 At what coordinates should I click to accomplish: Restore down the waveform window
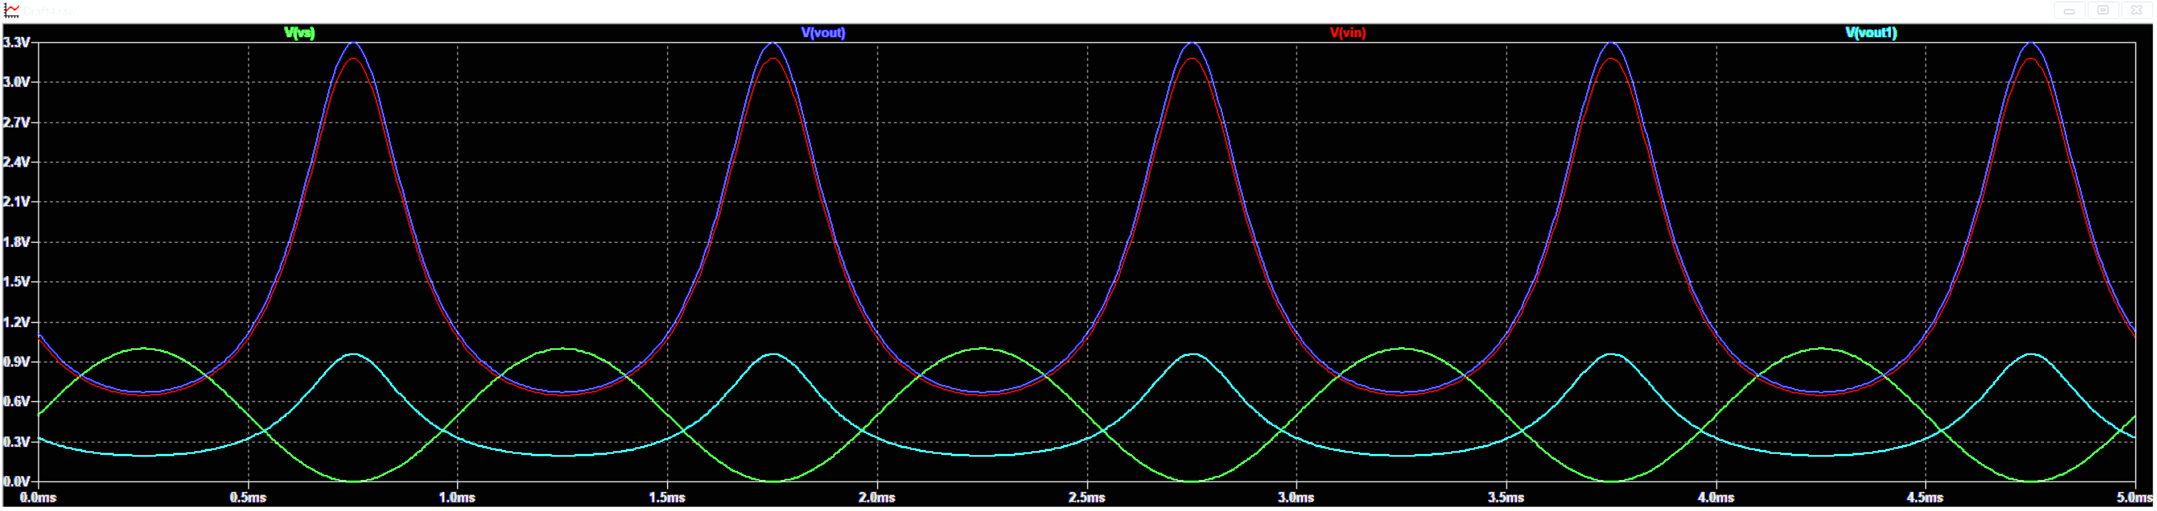pyautogui.click(x=2102, y=11)
